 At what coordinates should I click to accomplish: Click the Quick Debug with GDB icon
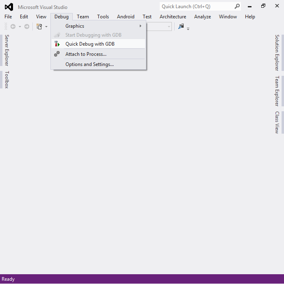pos(57,44)
